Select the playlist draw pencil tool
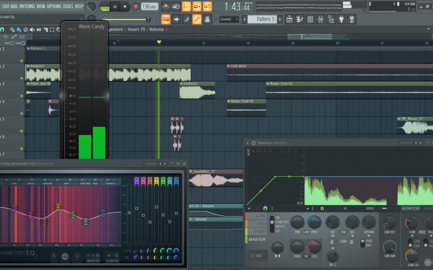The image size is (433, 270). click(x=12, y=30)
